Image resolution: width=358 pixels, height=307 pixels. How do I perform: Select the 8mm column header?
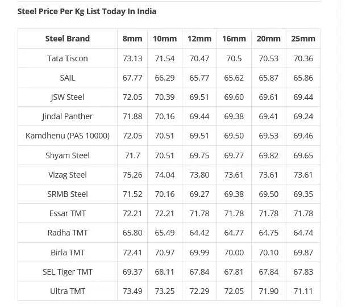click(132, 39)
